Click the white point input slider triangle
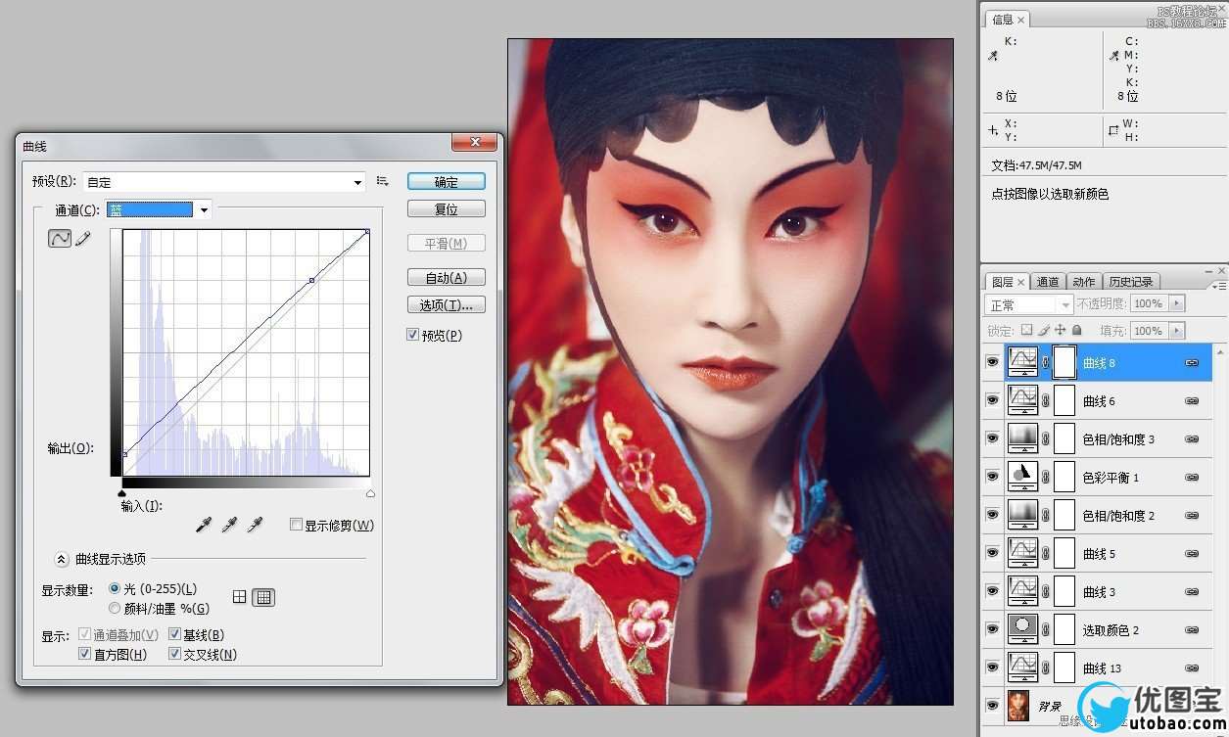Viewport: 1229px width, 737px height. tap(370, 493)
